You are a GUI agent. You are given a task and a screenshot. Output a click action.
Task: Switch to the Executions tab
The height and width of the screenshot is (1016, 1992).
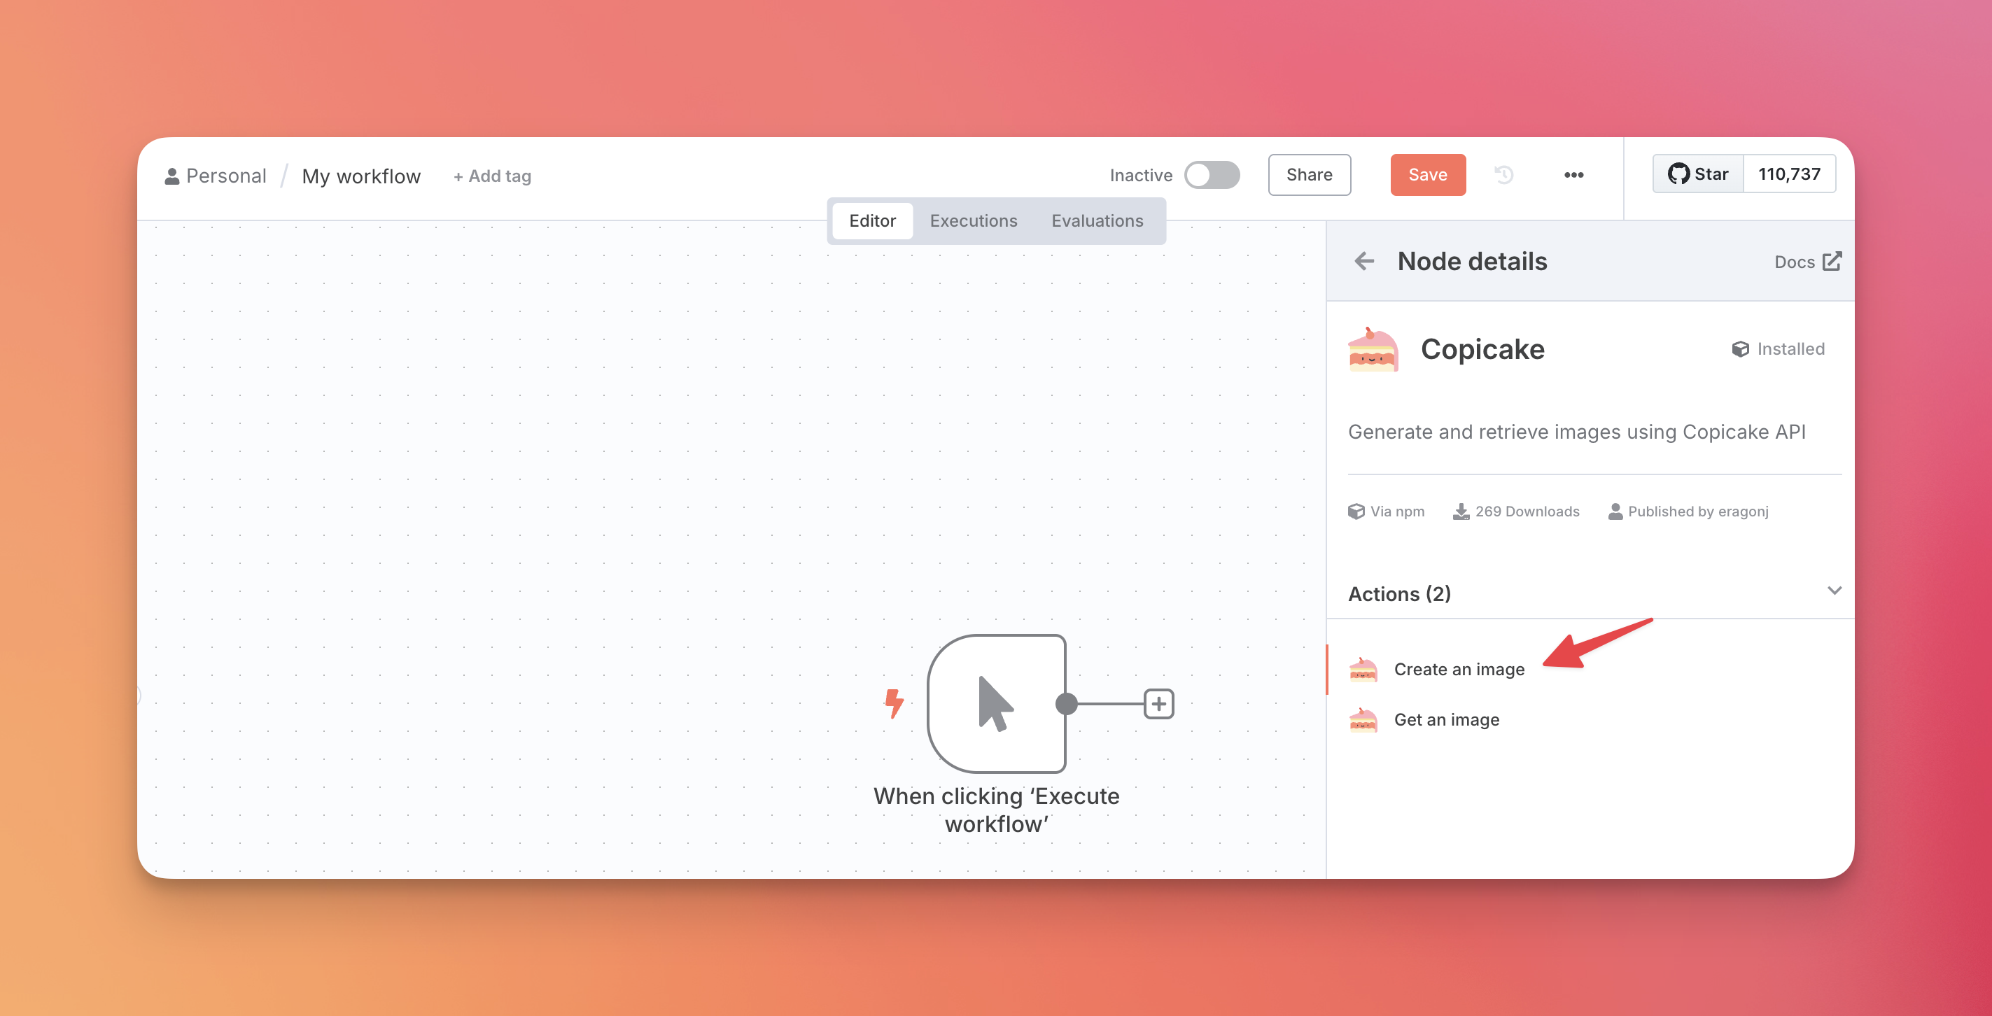coord(974,221)
